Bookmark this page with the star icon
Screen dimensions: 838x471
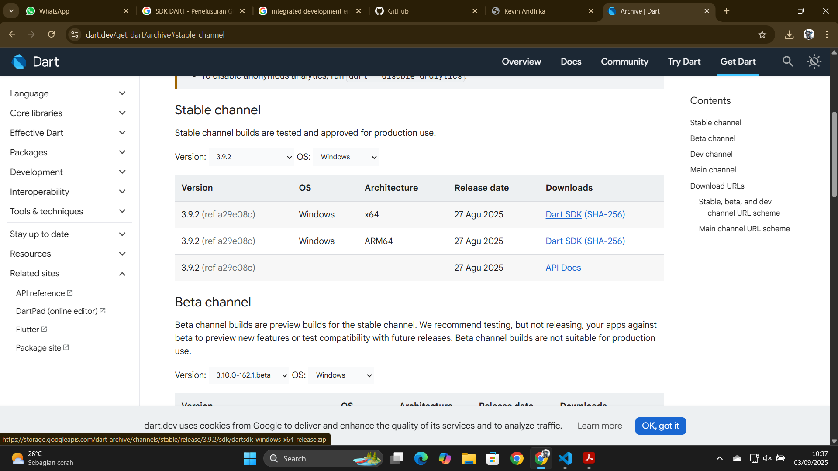tap(762, 35)
